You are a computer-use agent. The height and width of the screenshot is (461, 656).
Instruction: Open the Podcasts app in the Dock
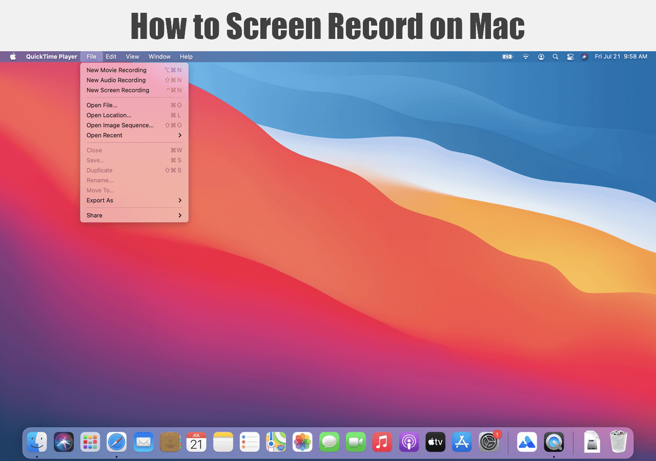click(x=408, y=442)
